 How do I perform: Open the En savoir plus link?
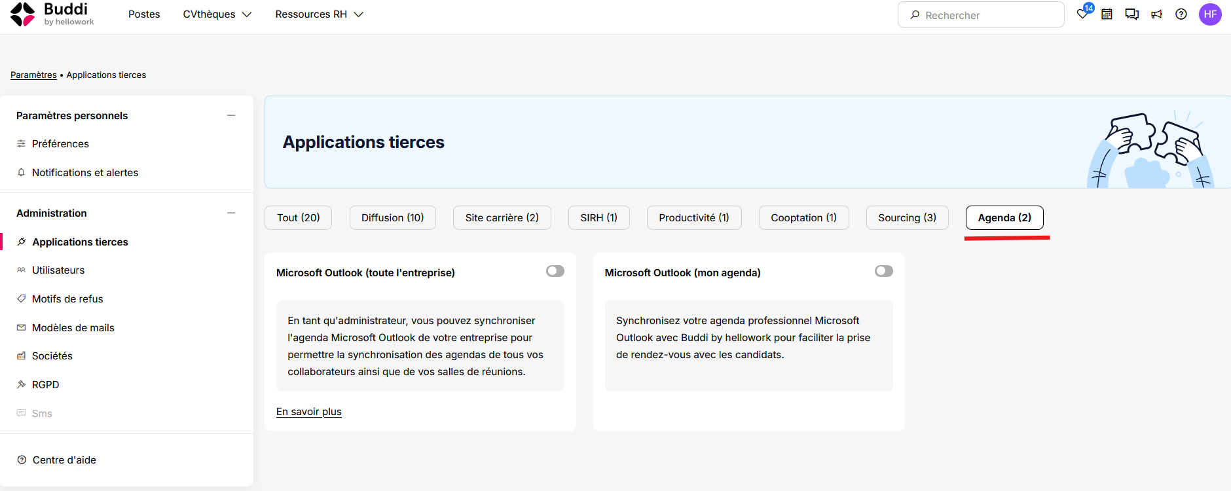tap(309, 411)
